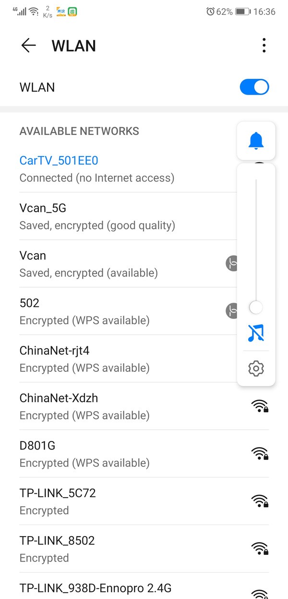Tap the bell ringer mode icon
The width and height of the screenshot is (288, 599).
click(x=256, y=141)
